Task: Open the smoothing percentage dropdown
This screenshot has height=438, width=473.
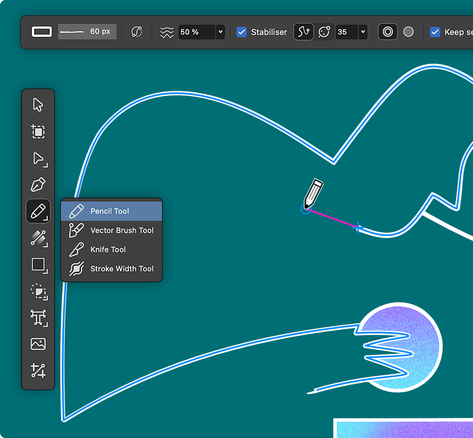Action: [220, 32]
